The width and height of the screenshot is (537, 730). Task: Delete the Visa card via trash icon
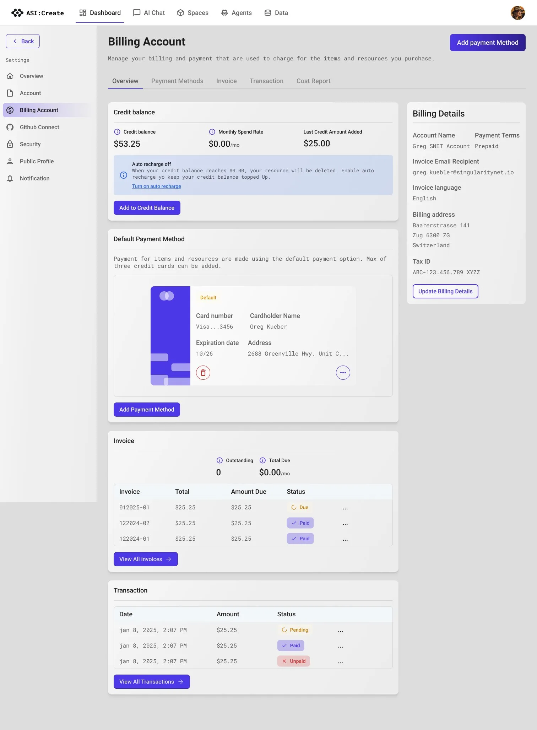203,373
